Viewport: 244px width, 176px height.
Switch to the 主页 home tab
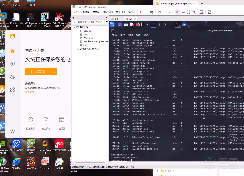116,19
